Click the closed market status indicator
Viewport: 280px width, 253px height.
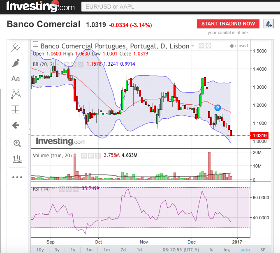239,46
